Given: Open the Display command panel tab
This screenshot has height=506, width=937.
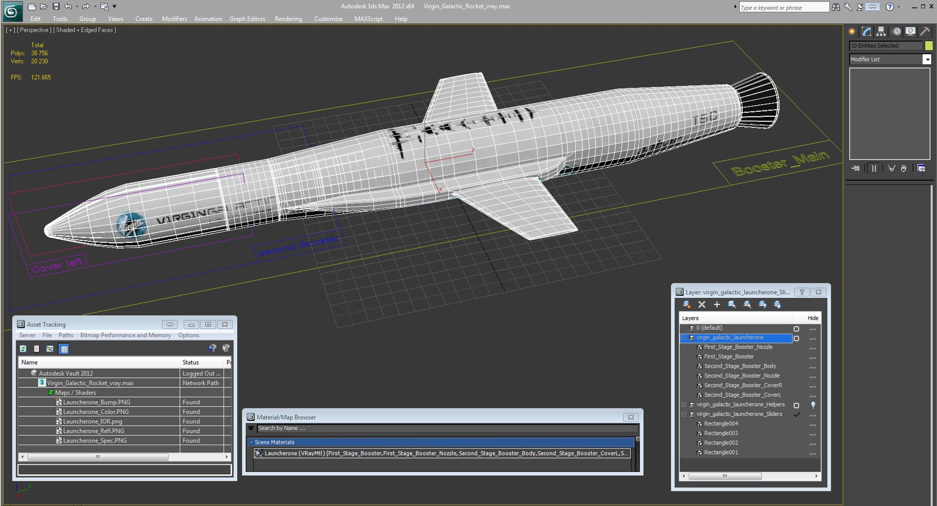Looking at the screenshot, I should 911,31.
